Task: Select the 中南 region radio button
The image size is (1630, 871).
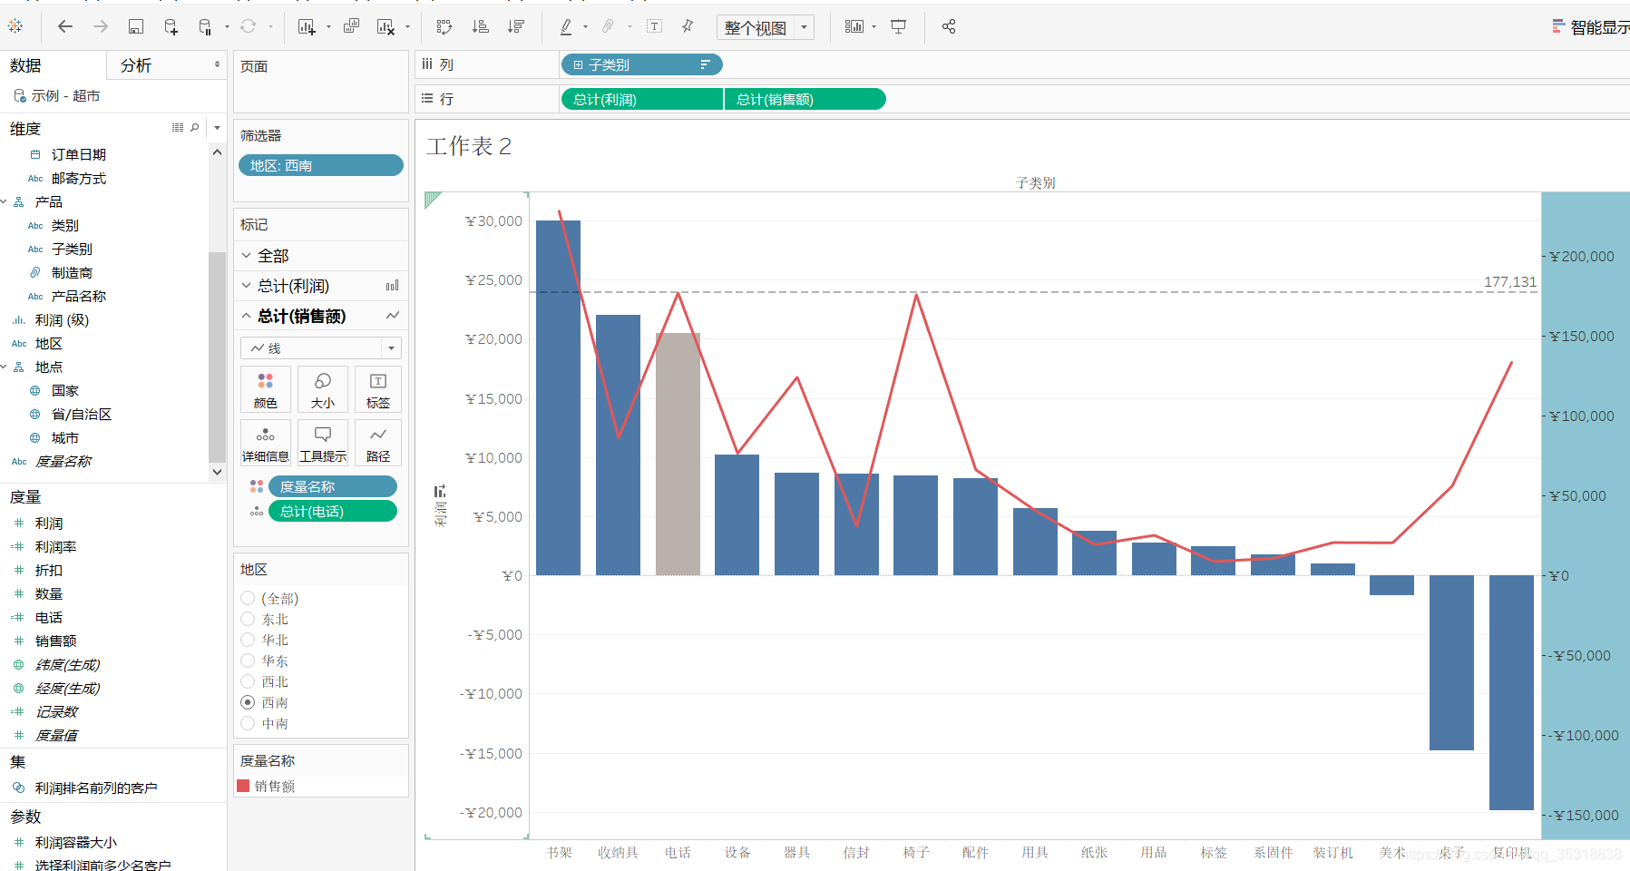Action: [248, 723]
